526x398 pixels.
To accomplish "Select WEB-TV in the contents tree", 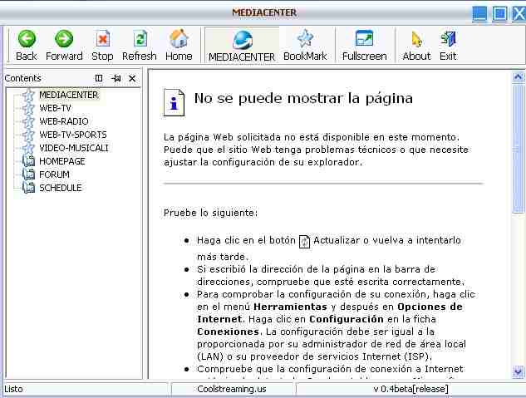I will [55, 108].
